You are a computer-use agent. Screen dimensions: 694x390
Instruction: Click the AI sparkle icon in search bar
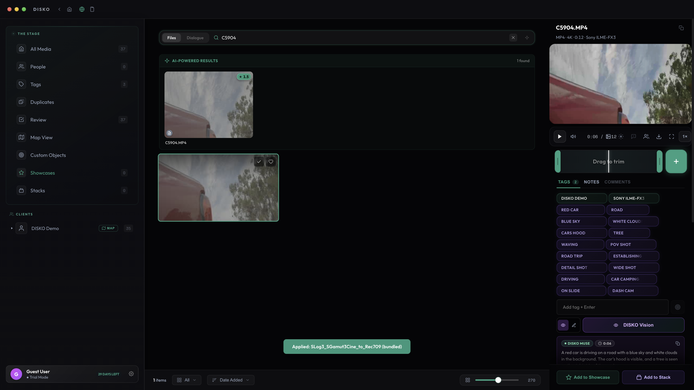527,38
